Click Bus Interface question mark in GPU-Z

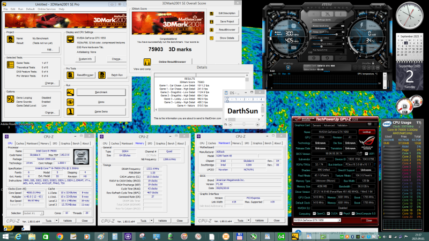click(x=374, y=164)
